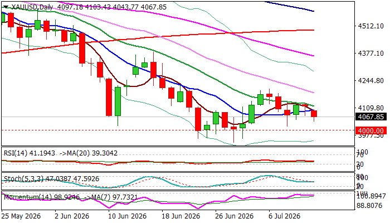
Task: Click the XAUUSD,Daily chart title text
Action: pyautogui.click(x=32, y=7)
